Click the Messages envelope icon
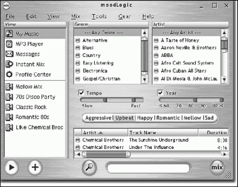Screen dimensions: 238x187 click(9, 54)
